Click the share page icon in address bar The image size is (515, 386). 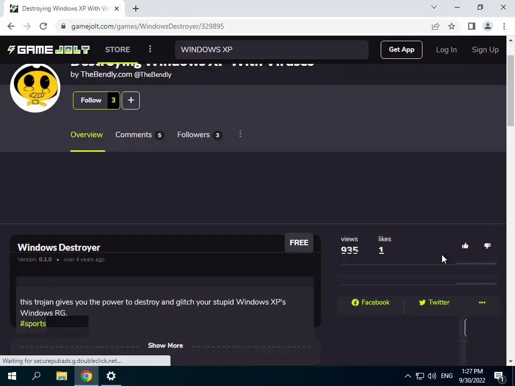(436, 26)
